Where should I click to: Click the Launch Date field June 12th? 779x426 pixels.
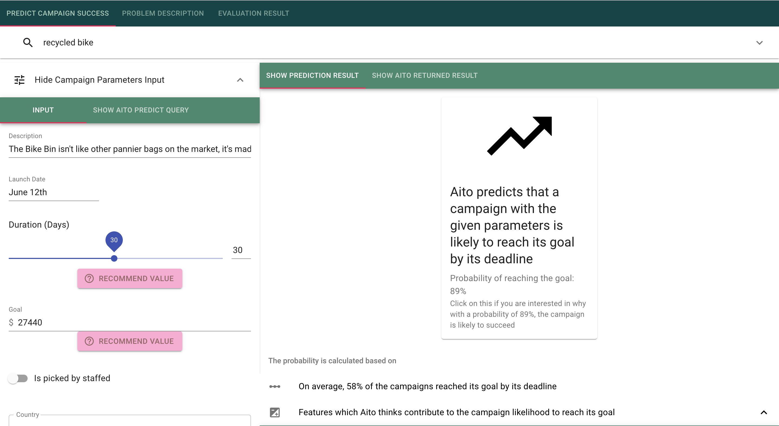point(54,192)
